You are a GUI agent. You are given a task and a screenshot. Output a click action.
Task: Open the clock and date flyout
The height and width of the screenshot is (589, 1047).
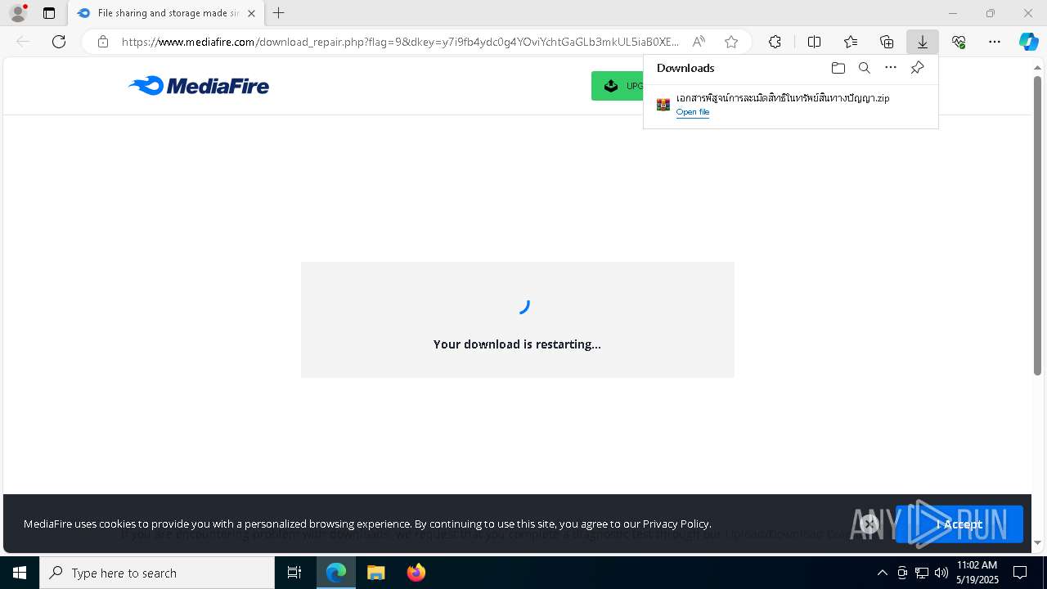pyautogui.click(x=977, y=573)
